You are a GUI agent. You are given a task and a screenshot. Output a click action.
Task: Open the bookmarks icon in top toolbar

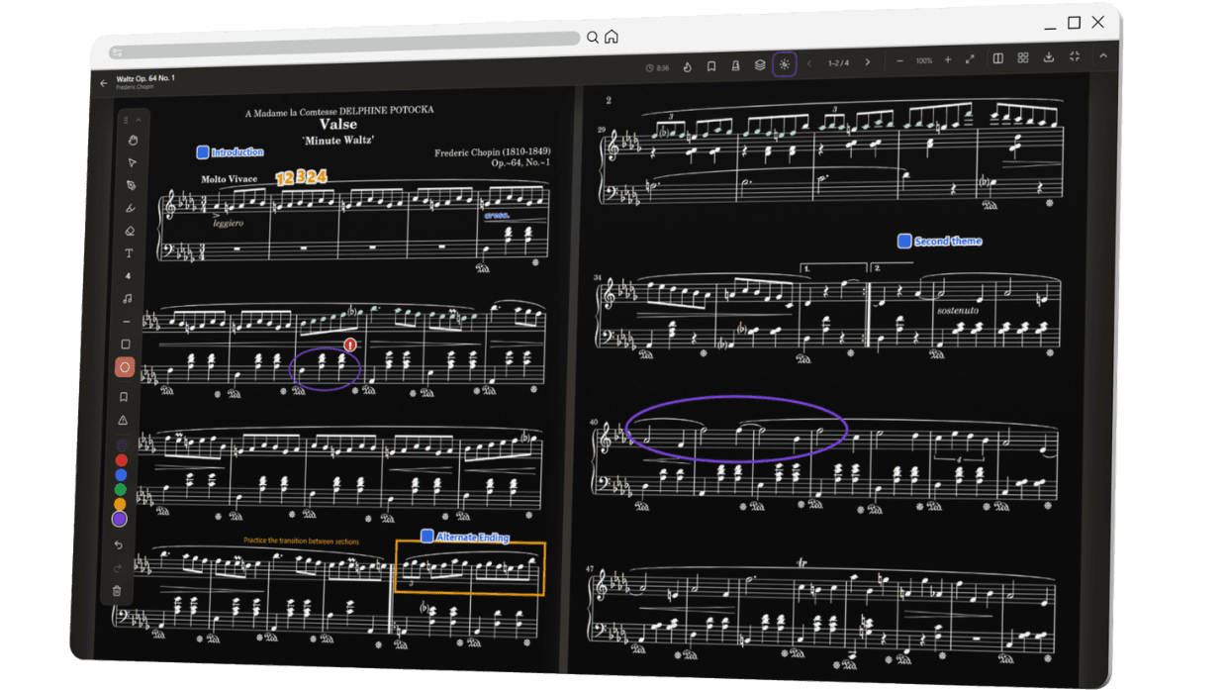[x=711, y=66]
